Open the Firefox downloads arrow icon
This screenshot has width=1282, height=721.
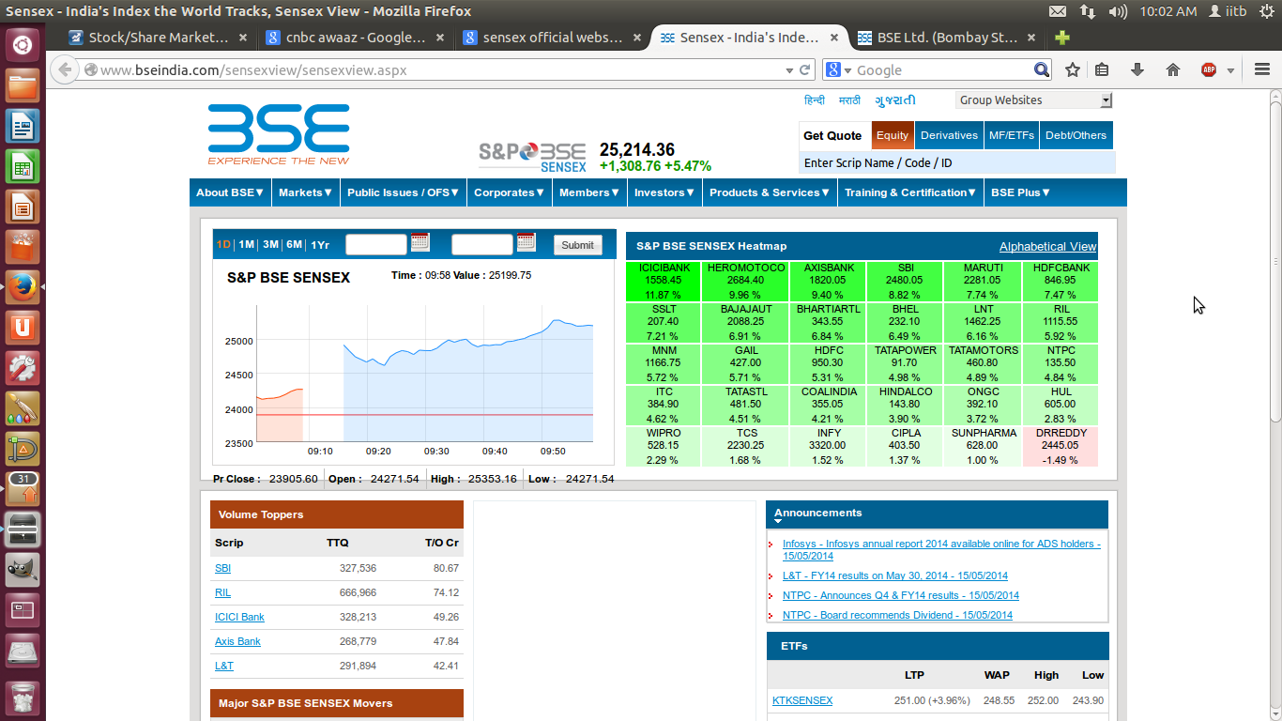[x=1137, y=69]
